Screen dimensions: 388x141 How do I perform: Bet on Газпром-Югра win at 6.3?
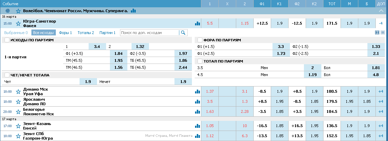click(x=245, y=136)
